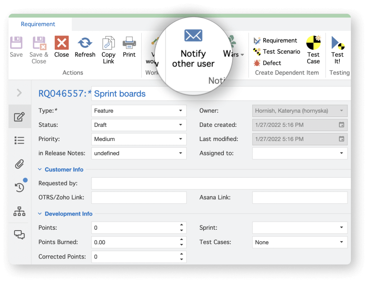Click the Copy Link icon
The height and width of the screenshot is (282, 368).
click(108, 43)
